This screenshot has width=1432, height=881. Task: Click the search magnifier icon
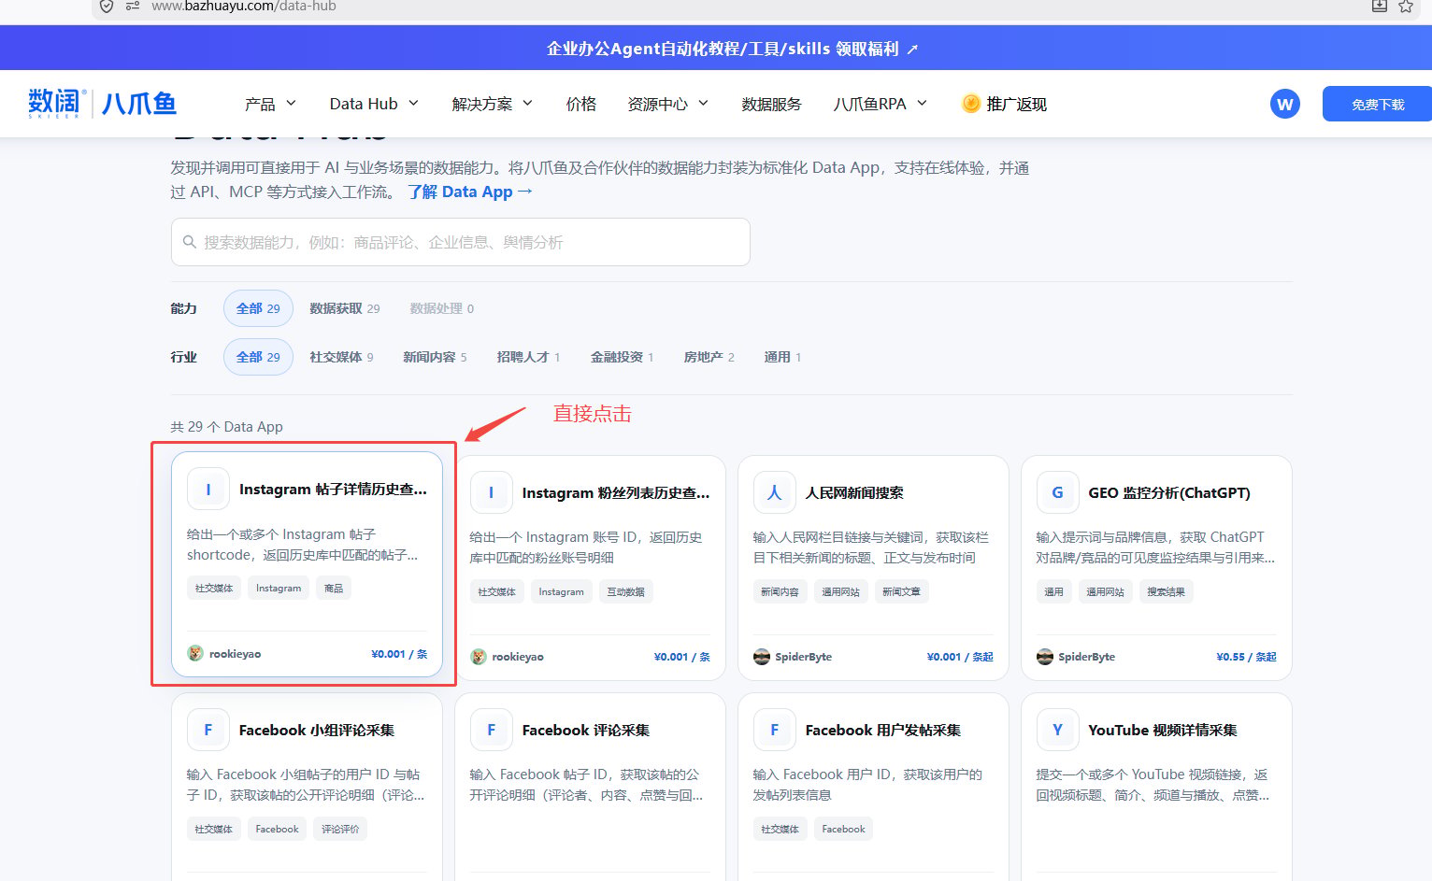click(190, 242)
